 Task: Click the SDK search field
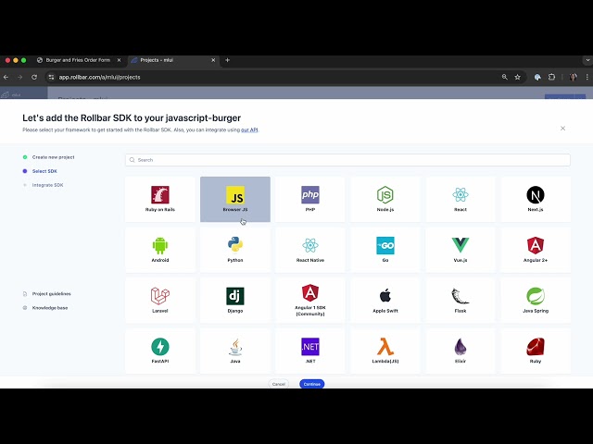pos(347,160)
